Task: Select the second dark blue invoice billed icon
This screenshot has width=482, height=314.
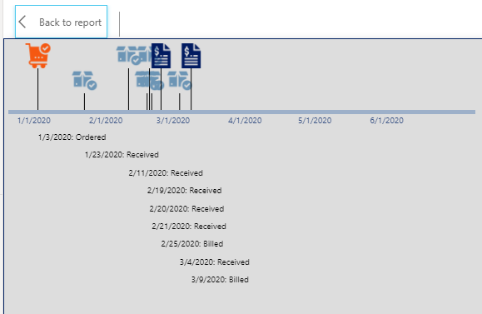Action: pyautogui.click(x=191, y=56)
